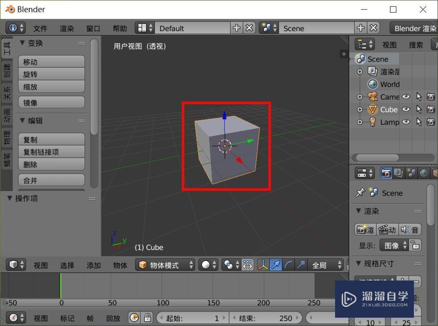Open viewport shading selector
Image resolution: width=438 pixels, height=326 pixels.
[208, 265]
